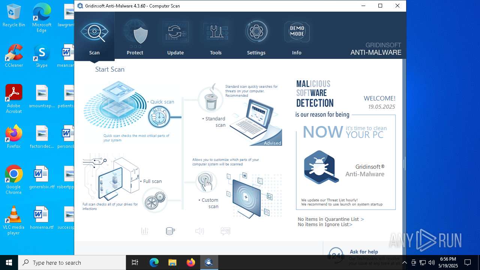Select the factorsdec image file on desktop
This screenshot has height=270, width=480.
point(42,137)
